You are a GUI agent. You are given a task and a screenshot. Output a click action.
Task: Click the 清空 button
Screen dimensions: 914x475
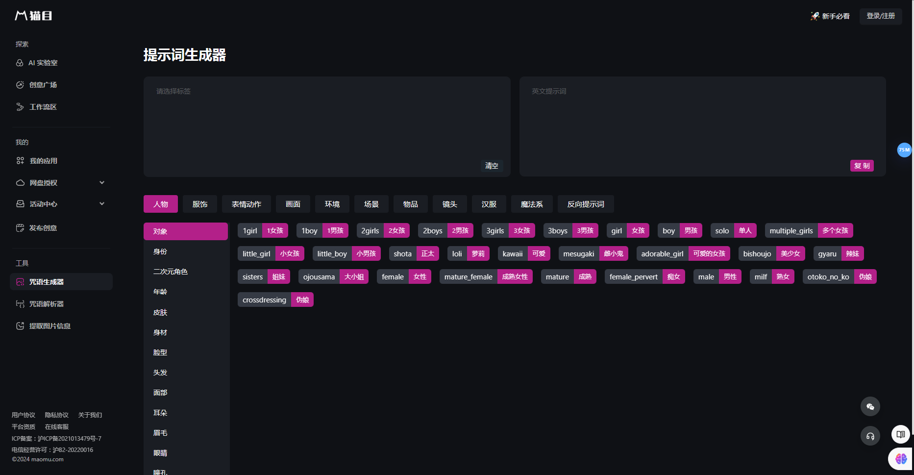click(492, 166)
